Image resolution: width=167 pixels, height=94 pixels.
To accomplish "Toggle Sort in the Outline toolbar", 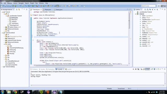I will (x=148, y=9).
